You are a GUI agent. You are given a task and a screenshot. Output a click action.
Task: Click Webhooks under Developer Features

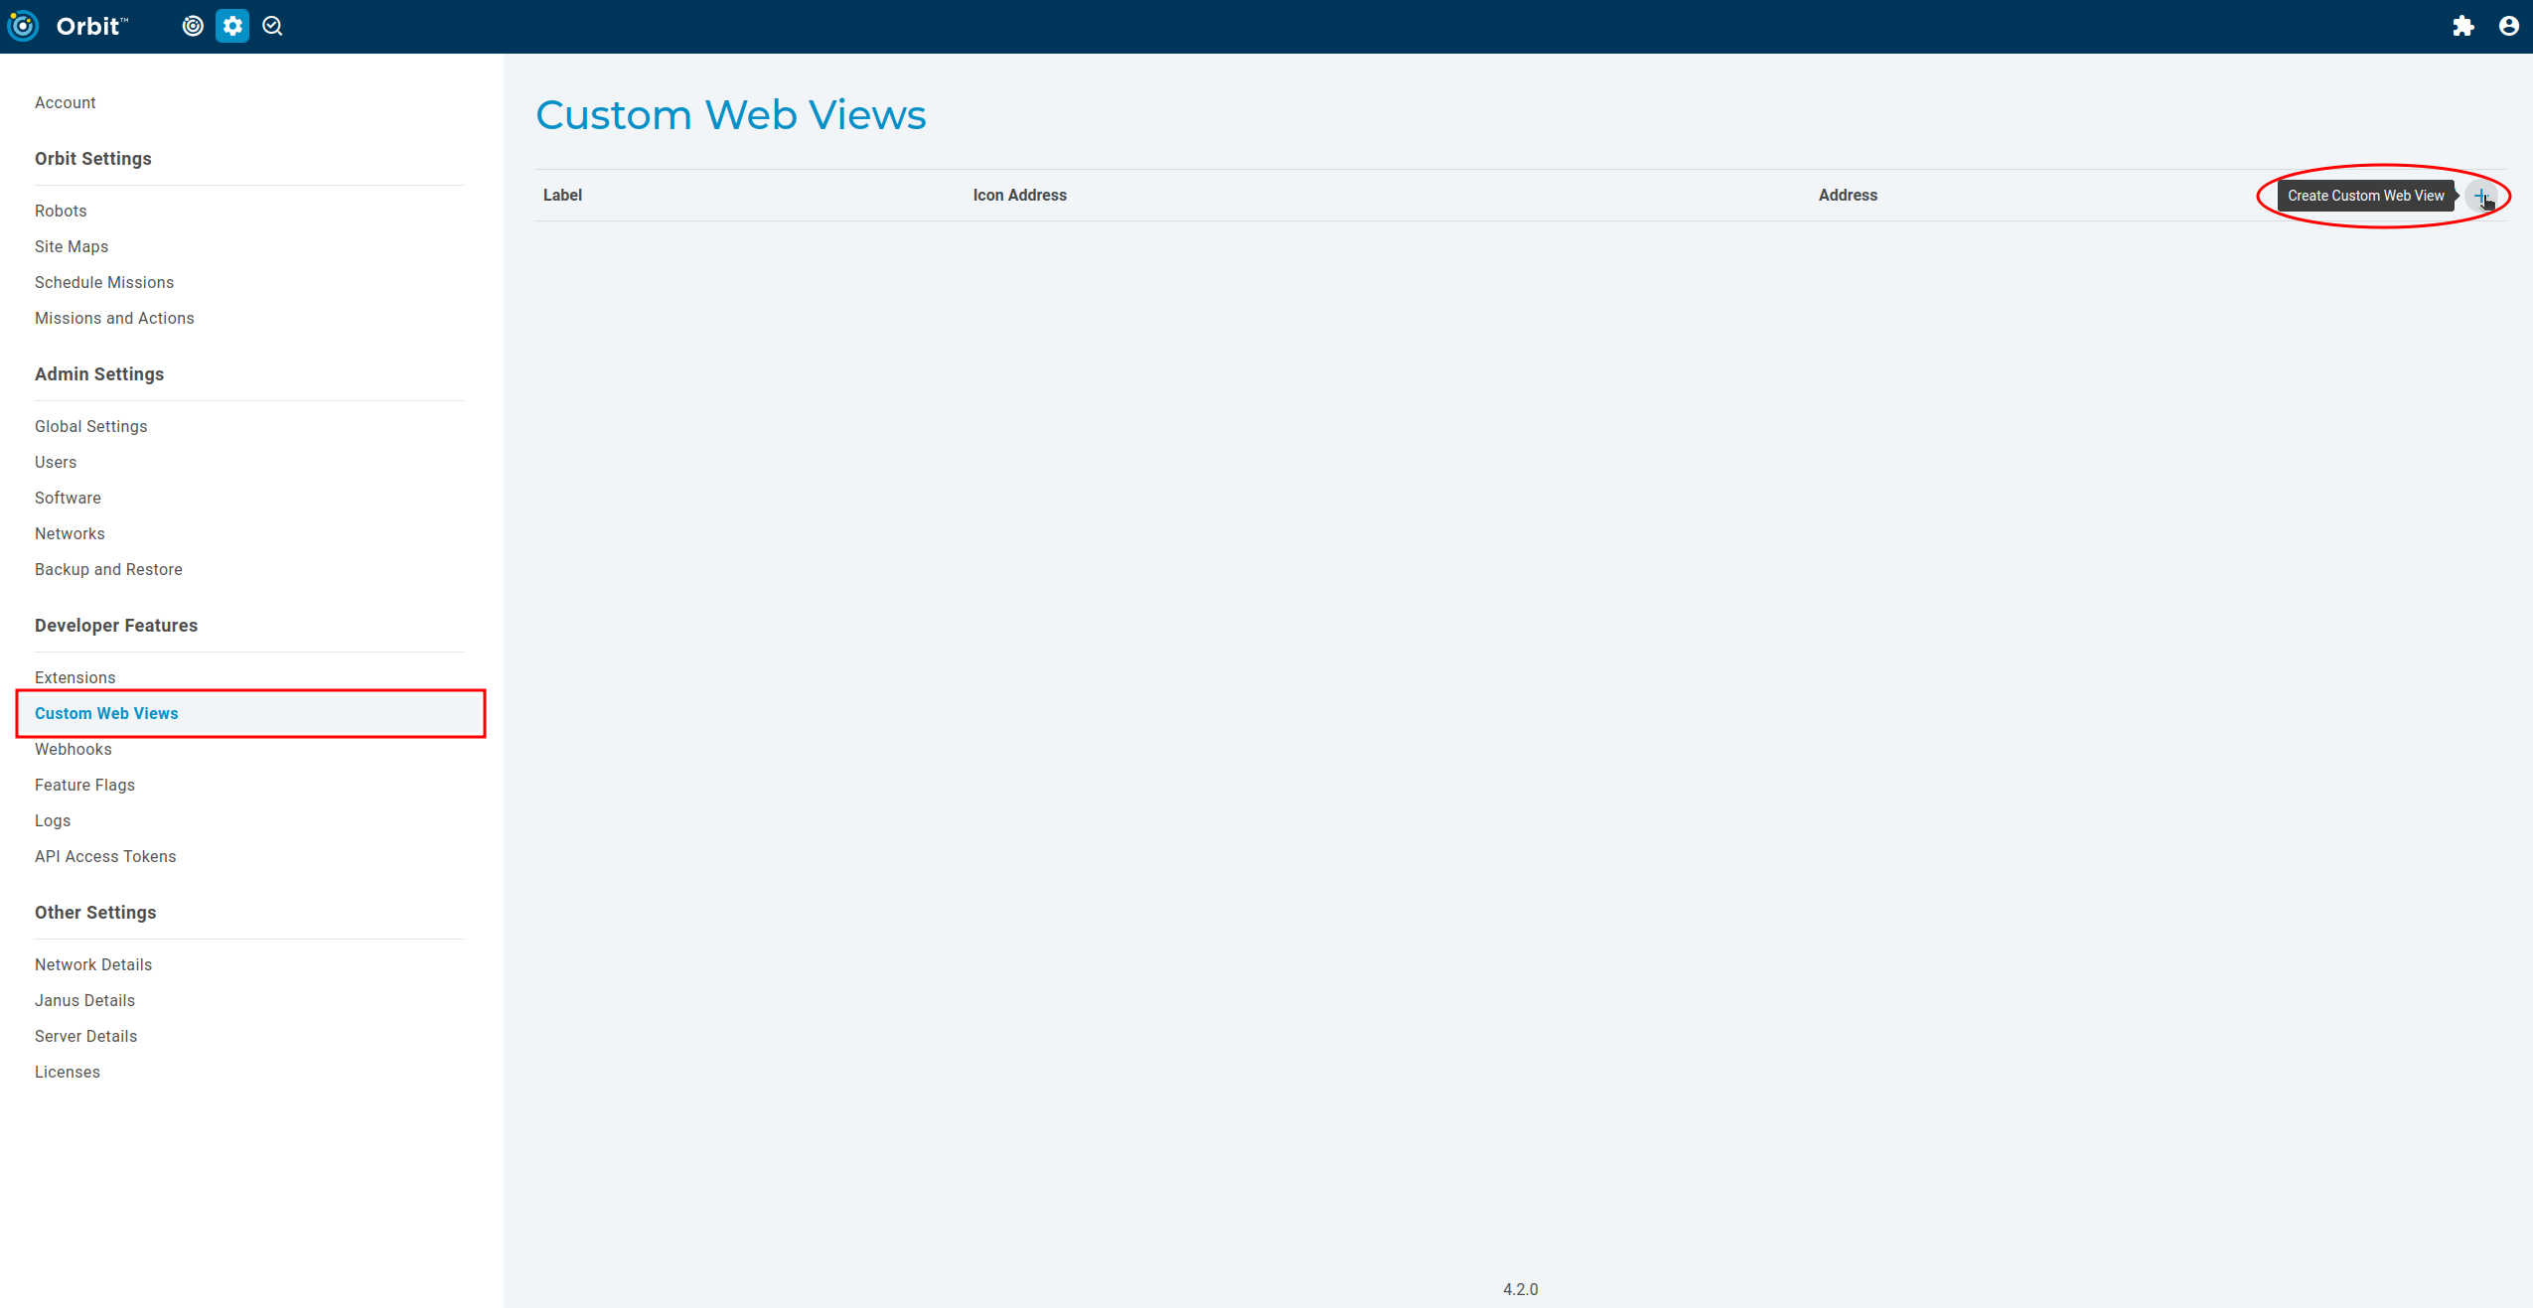(72, 748)
